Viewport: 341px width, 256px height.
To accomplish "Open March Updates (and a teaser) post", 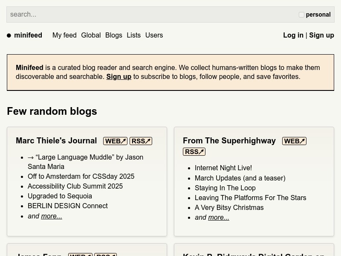I will 240,178.
